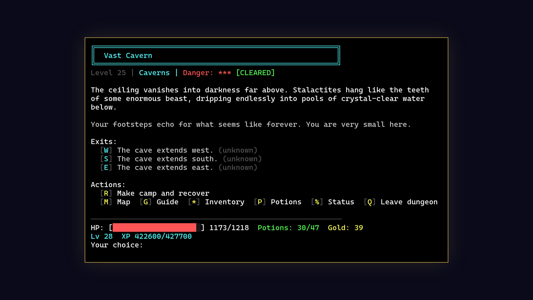Click the XP 422600/427700 value
The height and width of the screenshot is (300, 533).
[x=157, y=236]
